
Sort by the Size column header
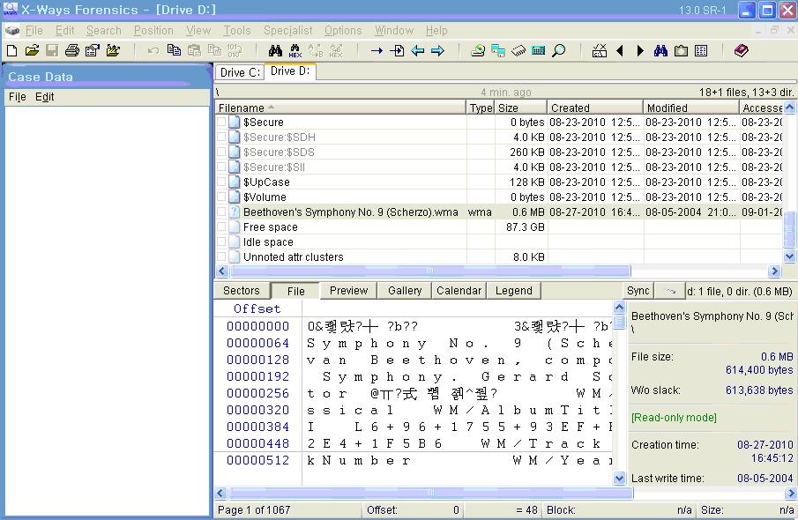521,108
